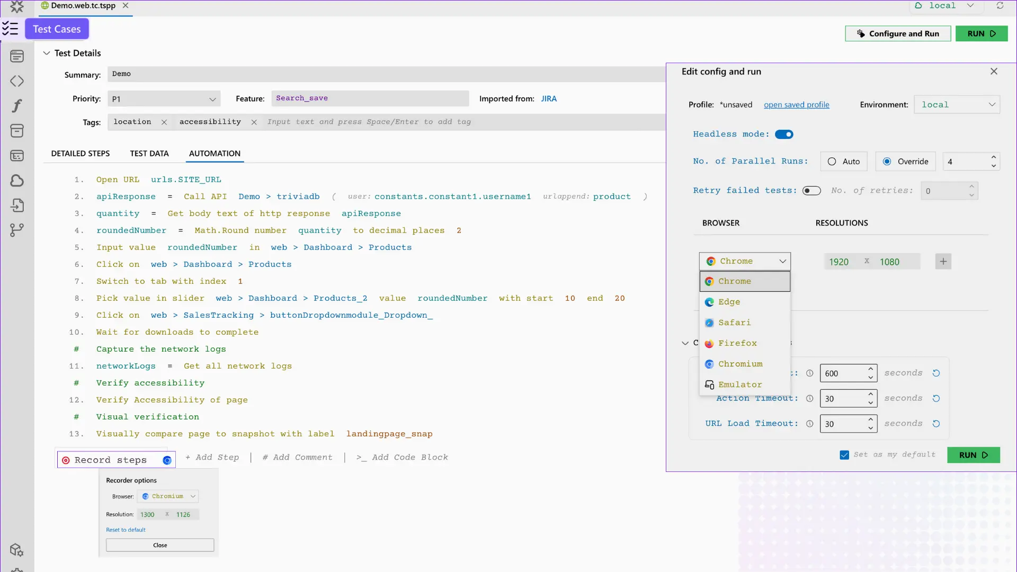The width and height of the screenshot is (1017, 572).
Task: Enable Retry failed tests switch
Action: (x=812, y=190)
